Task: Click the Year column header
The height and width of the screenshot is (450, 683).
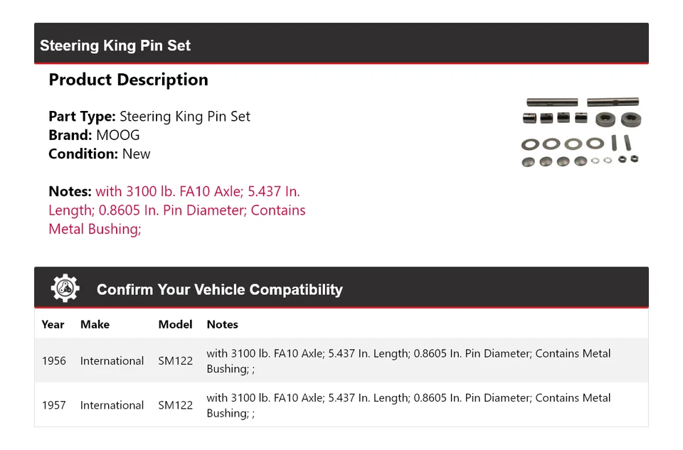Action: (53, 324)
